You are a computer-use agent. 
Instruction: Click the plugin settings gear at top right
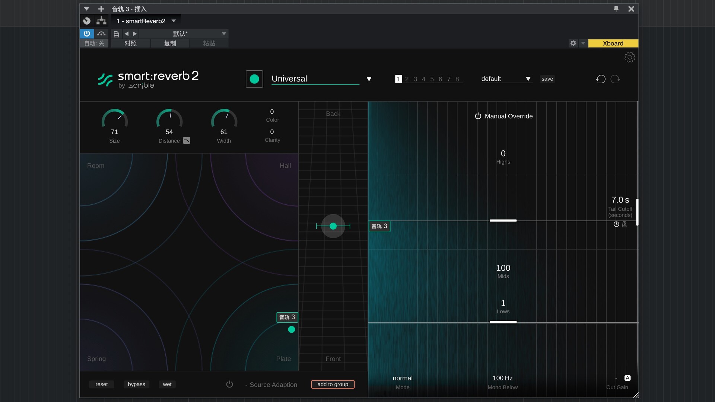[x=629, y=57]
